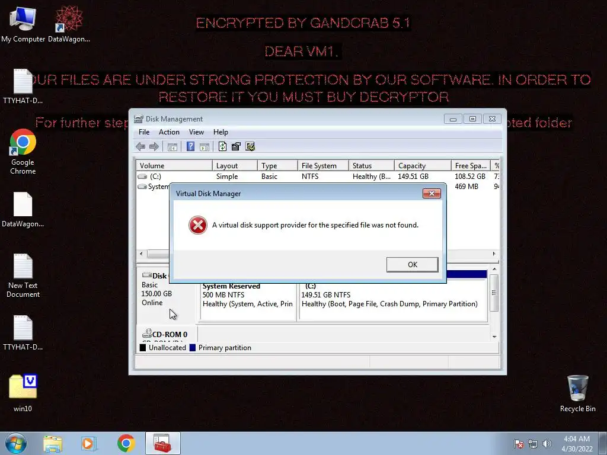607x455 pixels.
Task: Click the Show/Hide Console Tree toolbar icon
Action: click(x=172, y=147)
